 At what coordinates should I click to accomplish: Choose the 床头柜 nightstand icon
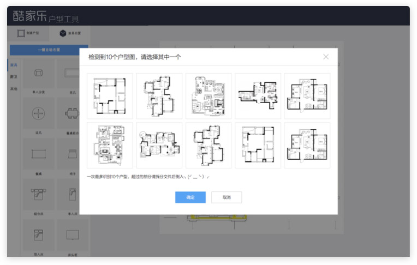pyautogui.click(x=73, y=235)
